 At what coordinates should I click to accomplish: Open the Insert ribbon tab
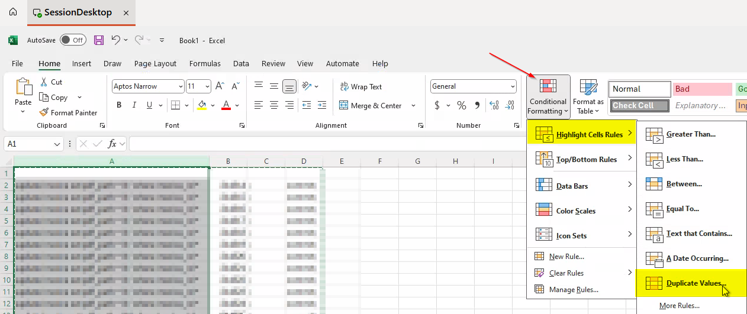82,63
